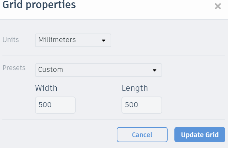This screenshot has width=228, height=148.
Task: Focus the Width input field
Action: point(55,105)
